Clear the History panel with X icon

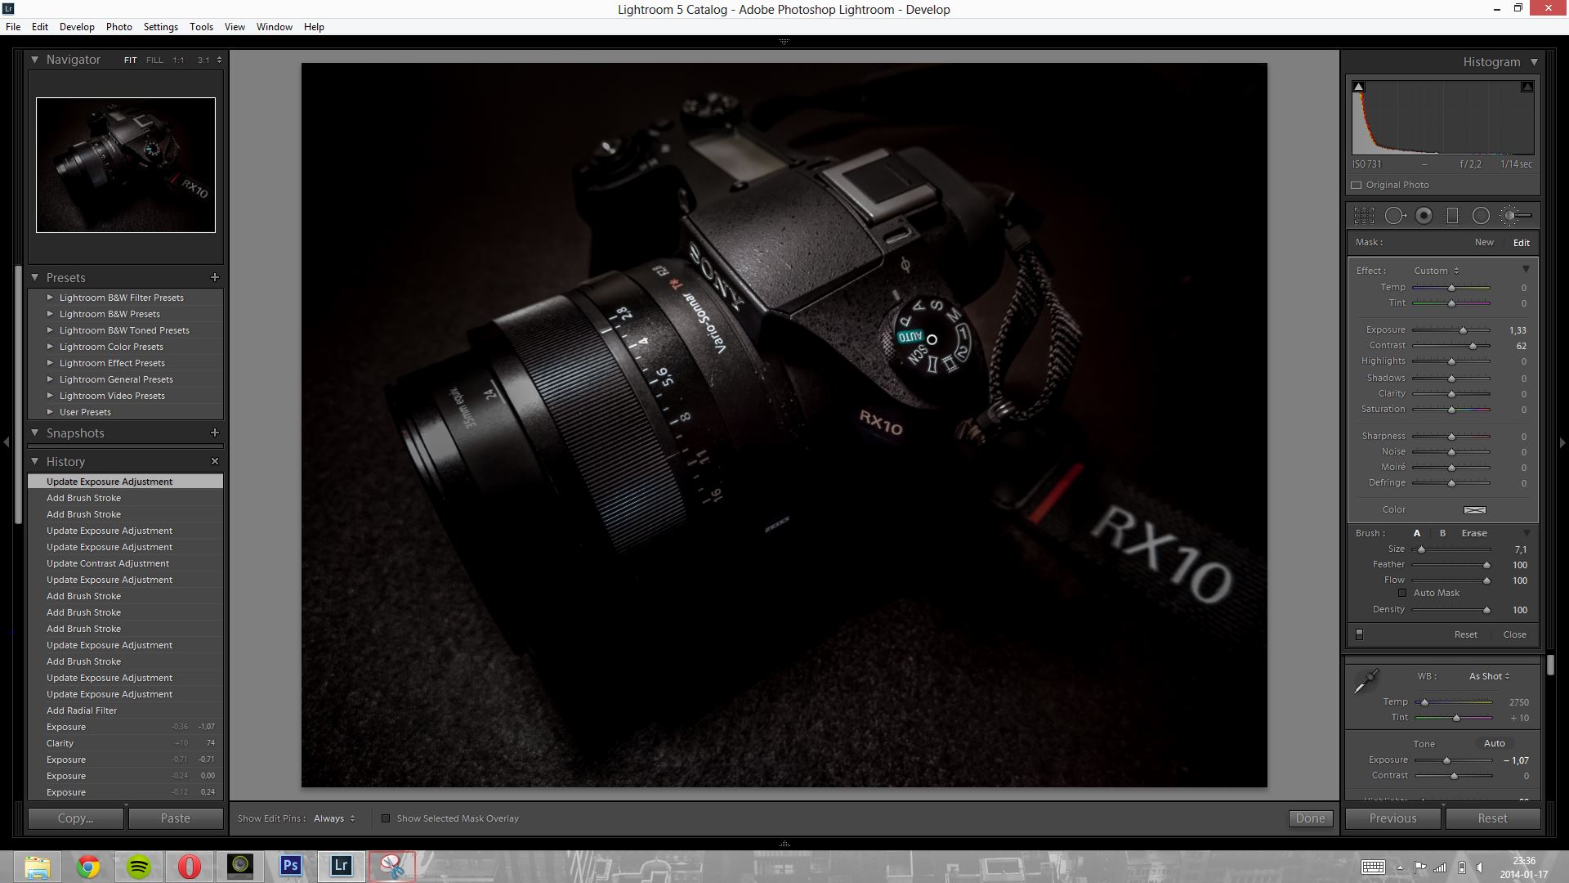click(x=215, y=461)
